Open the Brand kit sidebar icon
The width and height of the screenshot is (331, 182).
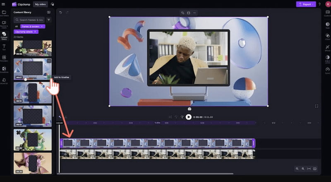coord(4,81)
